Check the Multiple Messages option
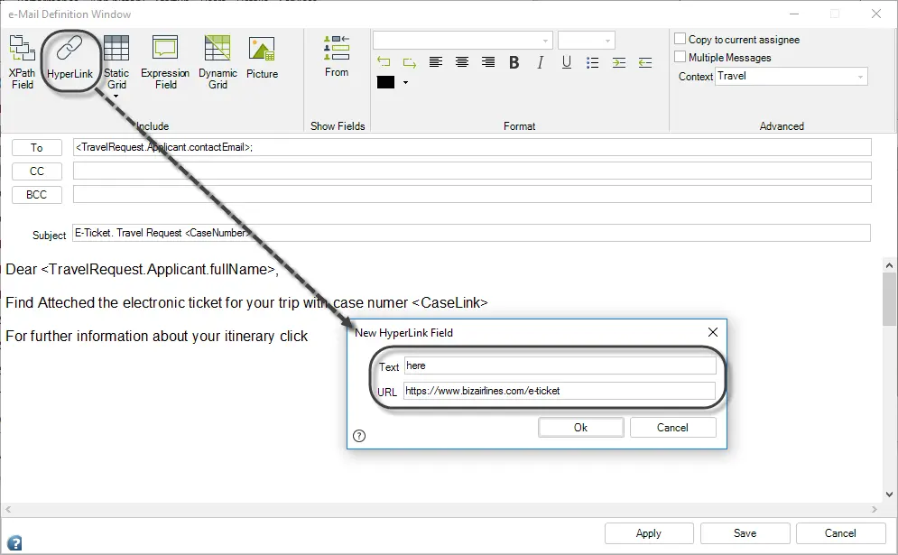Viewport: 898px width, 555px height. pos(680,57)
